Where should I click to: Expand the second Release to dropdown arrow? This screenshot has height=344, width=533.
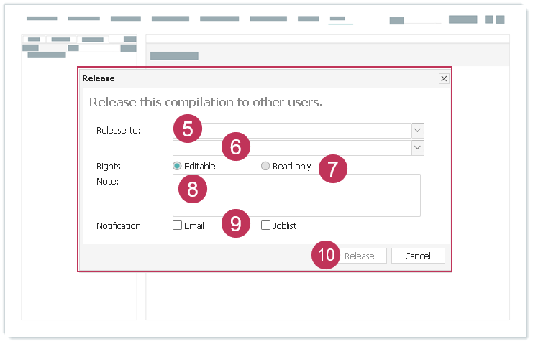point(417,147)
